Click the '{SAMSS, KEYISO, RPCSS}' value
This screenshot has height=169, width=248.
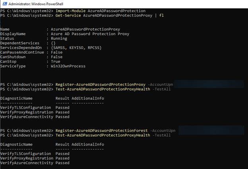(76, 48)
